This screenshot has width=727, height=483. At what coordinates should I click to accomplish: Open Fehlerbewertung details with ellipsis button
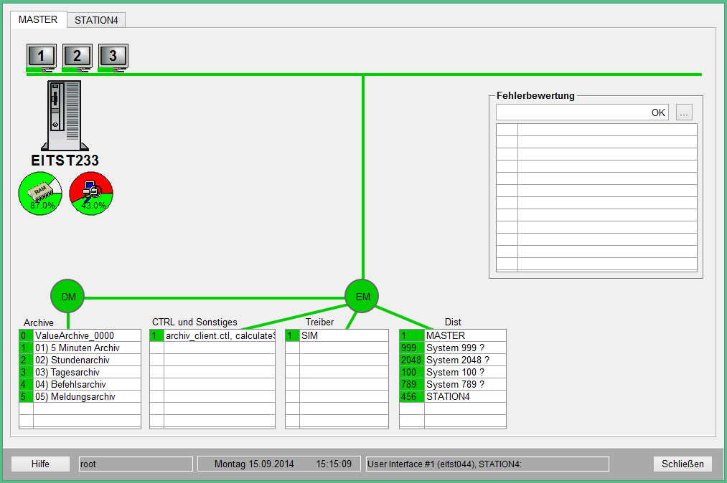coord(684,113)
